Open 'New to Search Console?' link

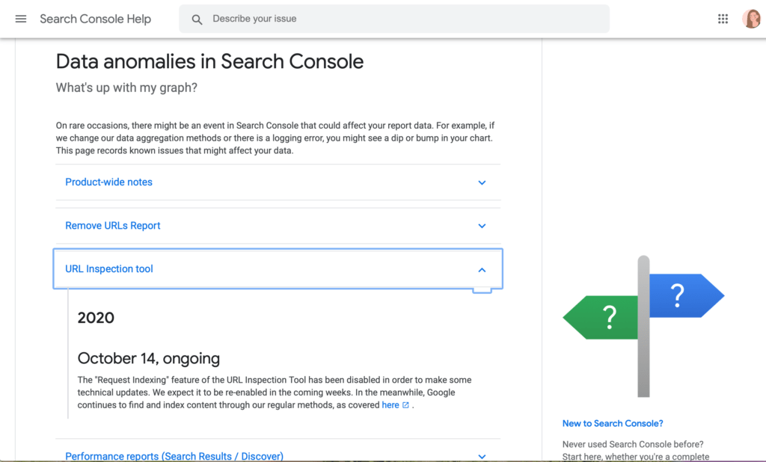tap(613, 423)
